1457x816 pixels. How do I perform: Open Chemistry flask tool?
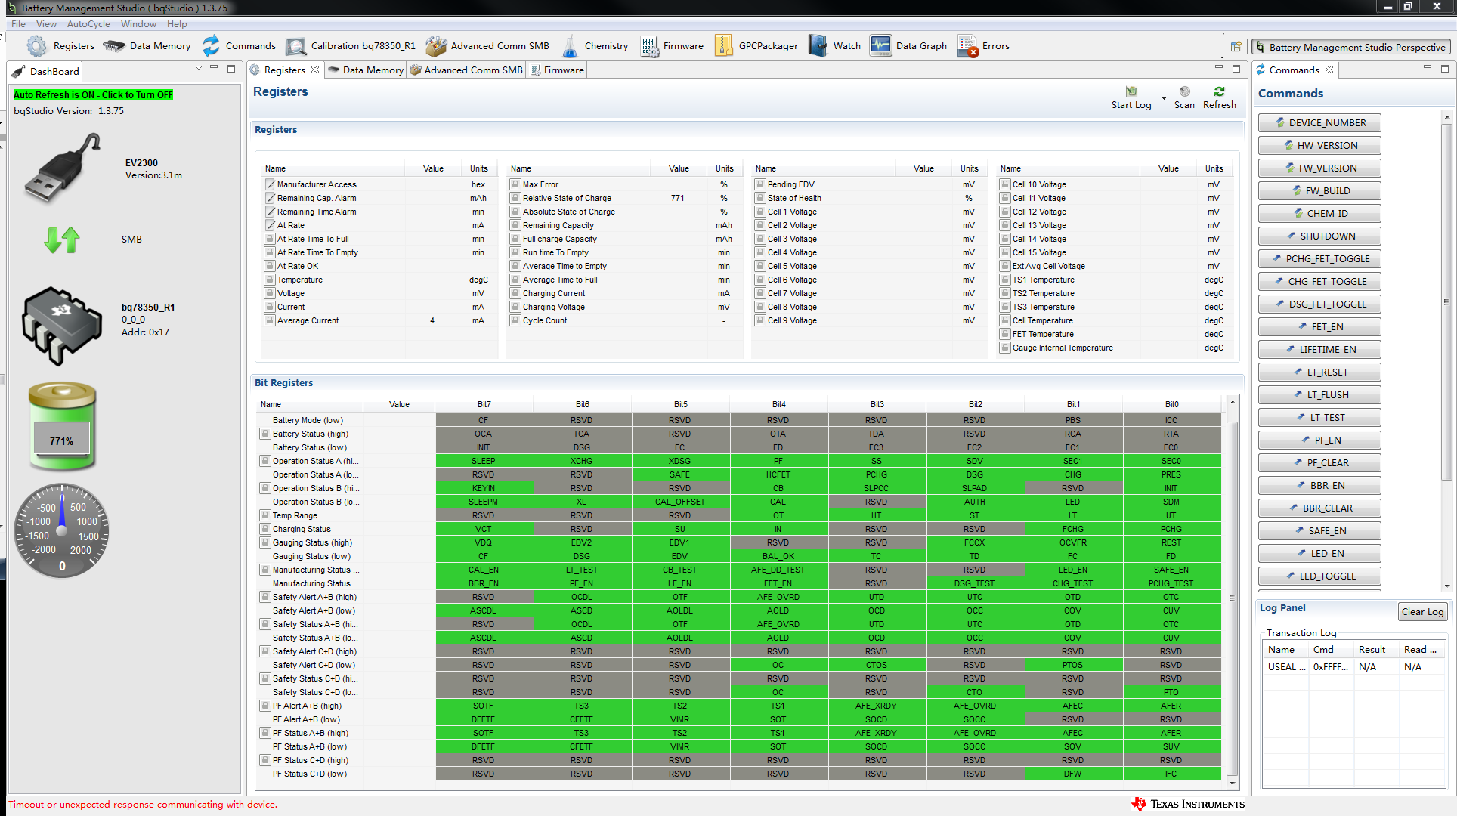(571, 46)
